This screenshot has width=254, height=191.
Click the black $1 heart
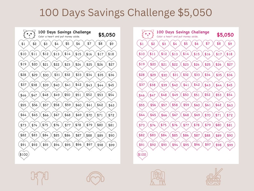tap(23, 44)
